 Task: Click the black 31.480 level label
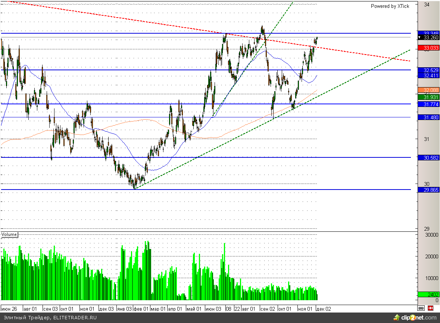coord(429,117)
